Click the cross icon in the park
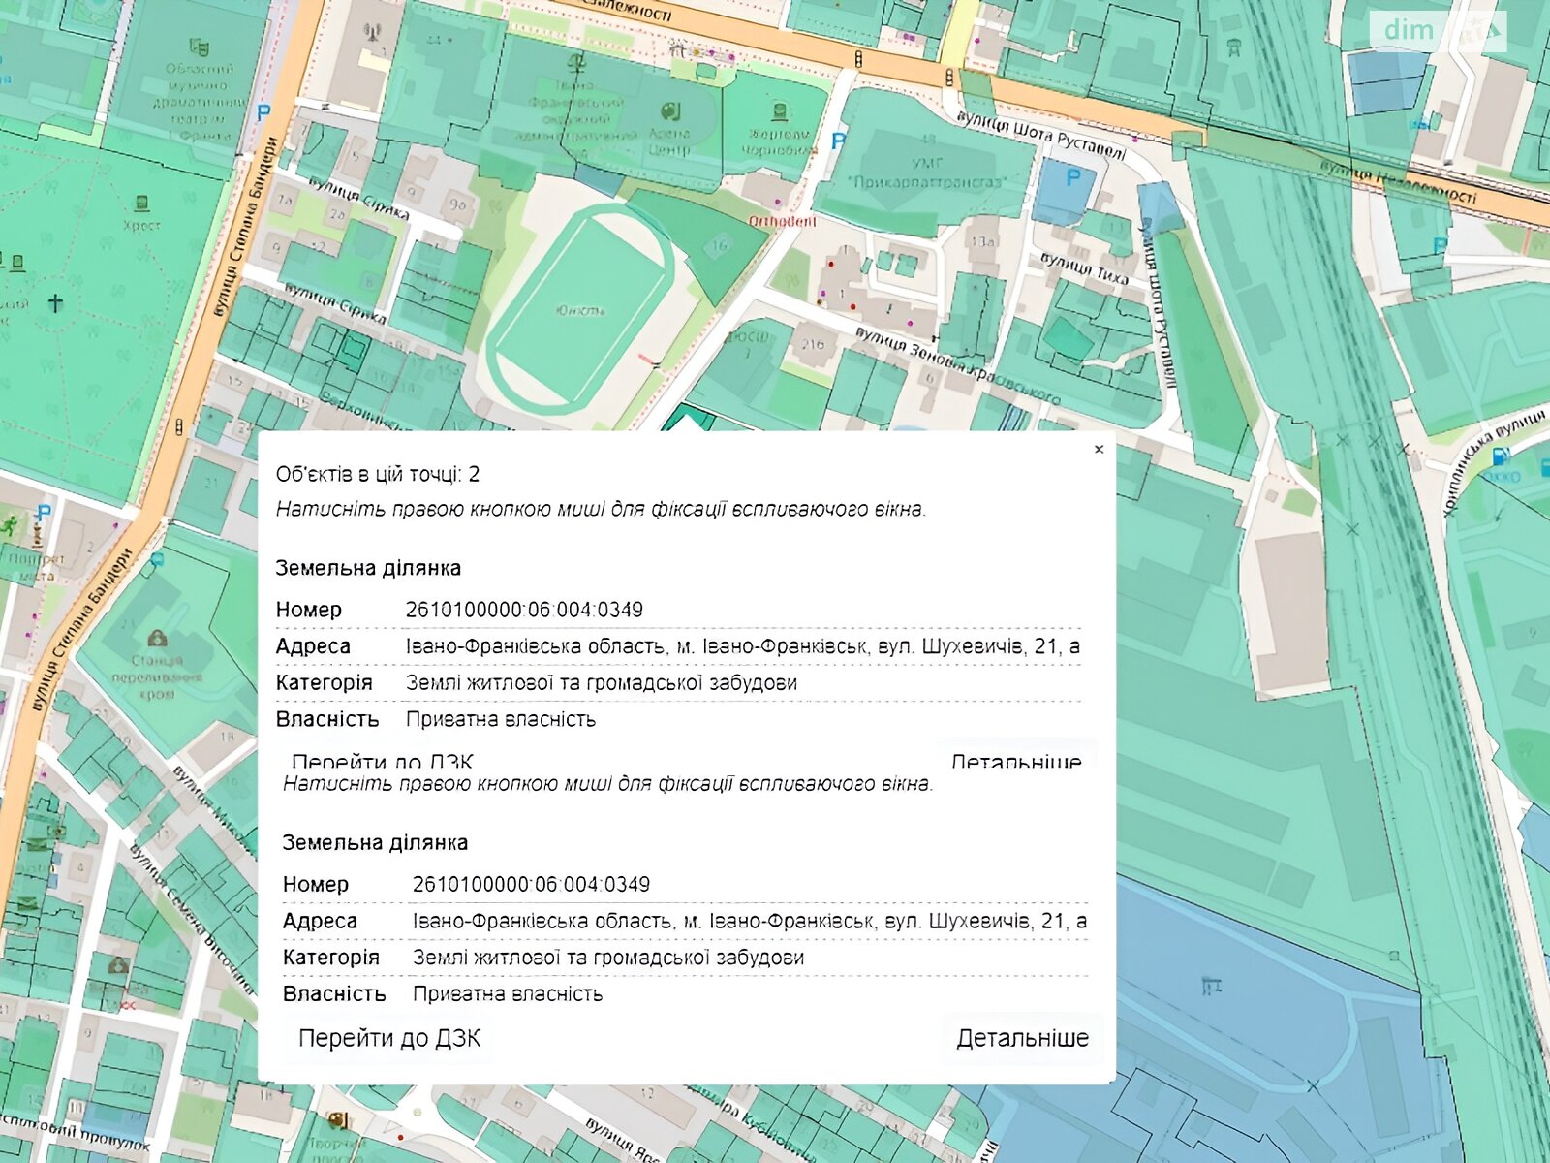The width and height of the screenshot is (1550, 1163). (55, 303)
